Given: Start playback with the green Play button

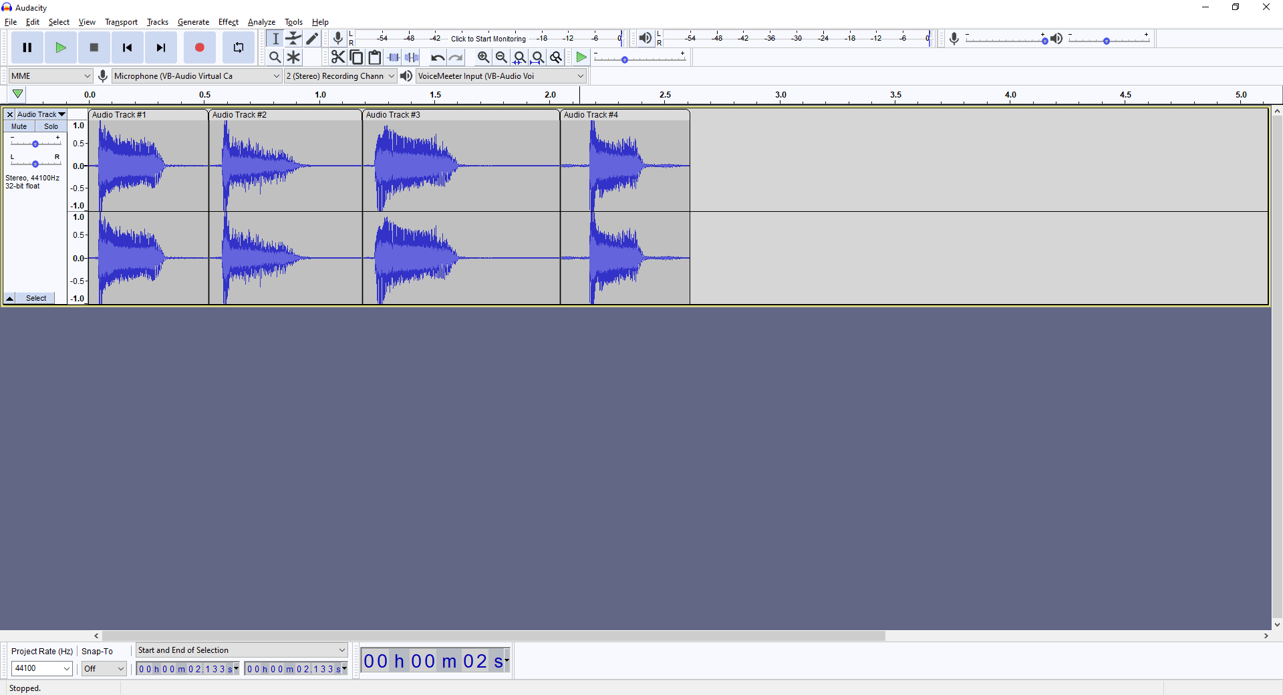Looking at the screenshot, I should (x=61, y=47).
